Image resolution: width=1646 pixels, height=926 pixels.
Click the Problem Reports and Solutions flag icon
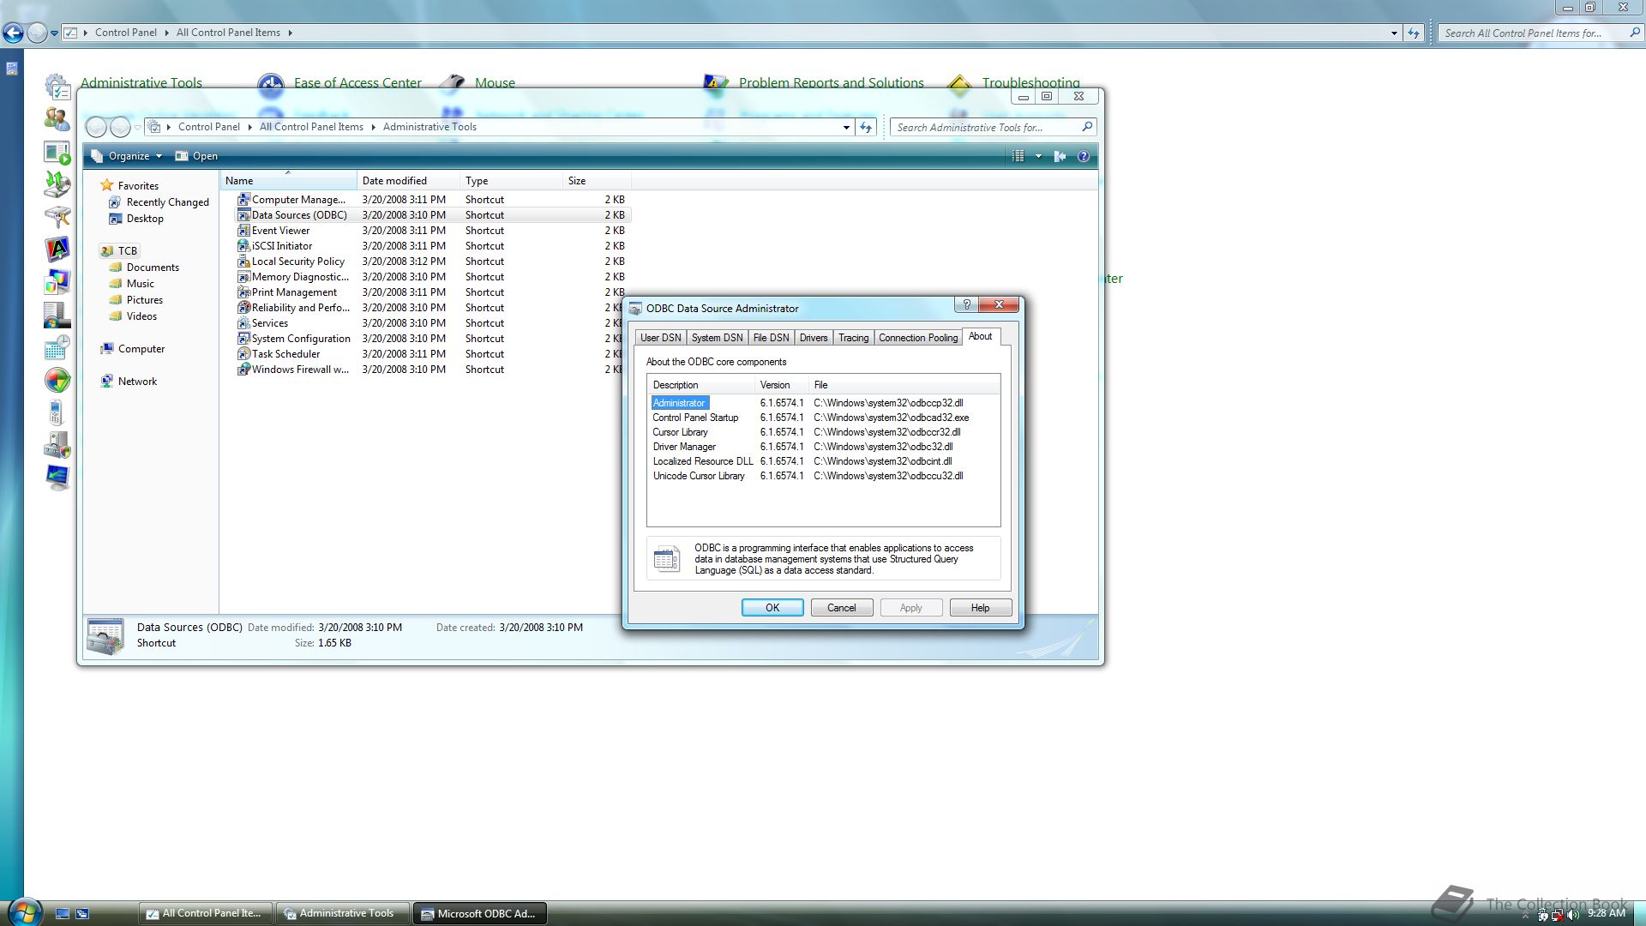pyautogui.click(x=715, y=83)
